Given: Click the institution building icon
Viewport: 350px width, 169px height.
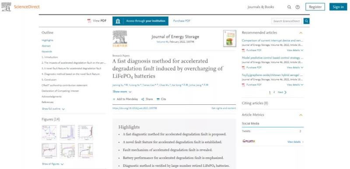Looking at the screenshot, I should (118, 21).
